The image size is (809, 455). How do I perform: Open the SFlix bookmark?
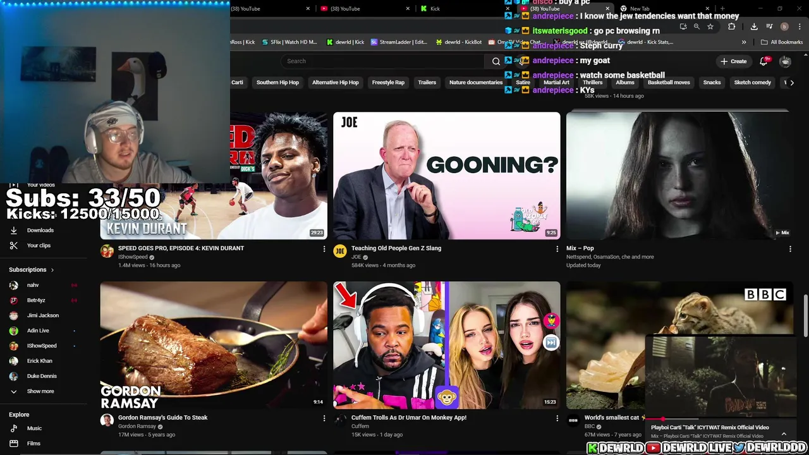tap(289, 42)
